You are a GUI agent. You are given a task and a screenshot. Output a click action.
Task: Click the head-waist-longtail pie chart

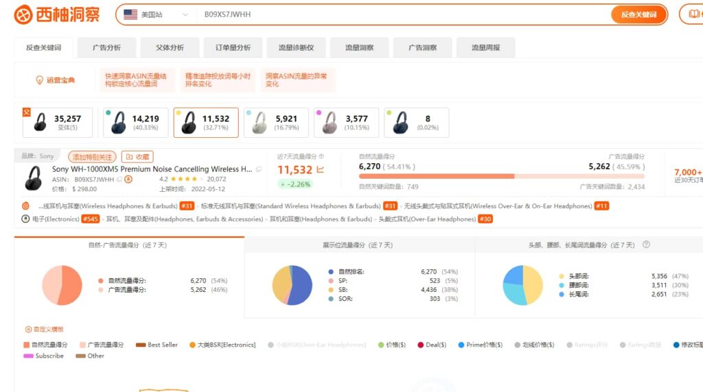pyautogui.click(x=522, y=285)
